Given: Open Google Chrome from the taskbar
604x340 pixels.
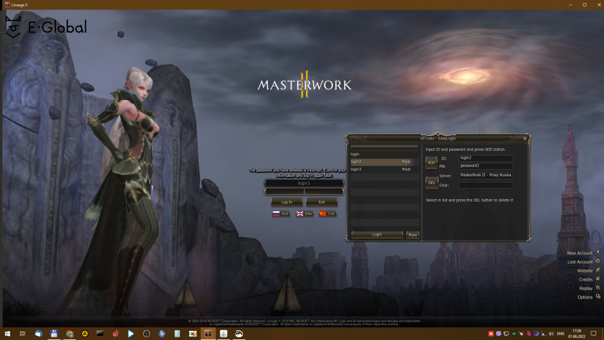Looking at the screenshot, I should (x=69, y=333).
